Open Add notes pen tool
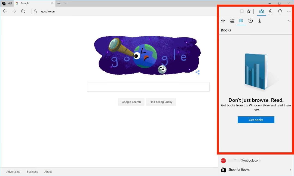Image resolution: width=294 pixels, height=176 pixels. [271, 11]
